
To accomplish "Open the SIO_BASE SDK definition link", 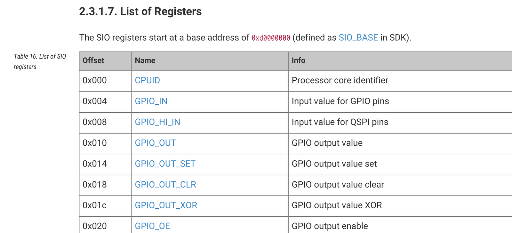I will pyautogui.click(x=358, y=37).
